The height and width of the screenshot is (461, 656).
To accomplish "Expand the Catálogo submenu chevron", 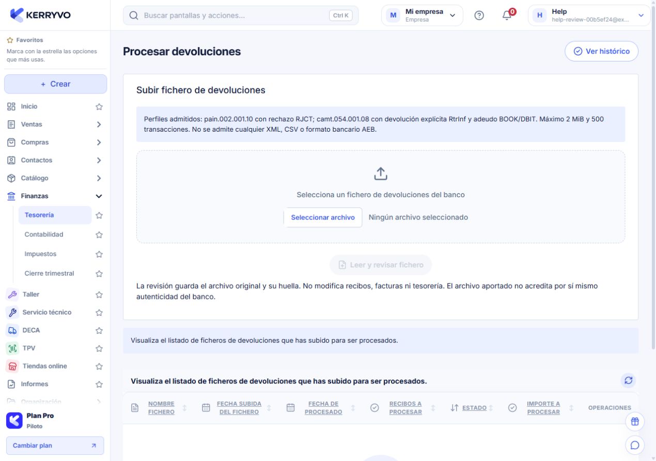I will 99,178.
